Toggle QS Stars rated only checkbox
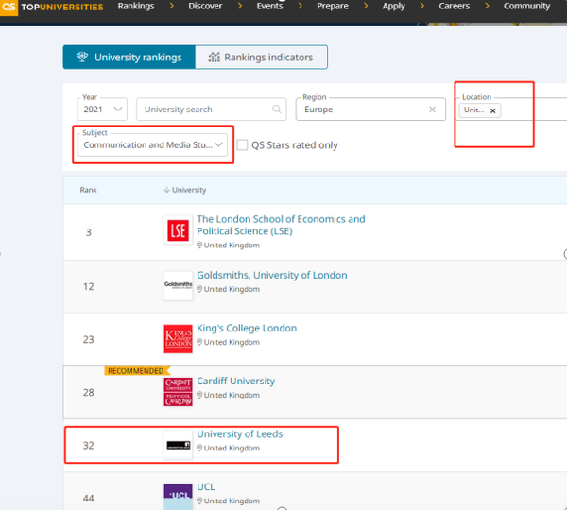Viewport: 567px width, 510px height. pos(242,144)
